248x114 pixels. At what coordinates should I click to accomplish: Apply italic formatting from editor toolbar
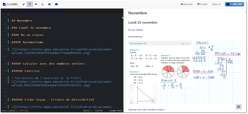8,11
